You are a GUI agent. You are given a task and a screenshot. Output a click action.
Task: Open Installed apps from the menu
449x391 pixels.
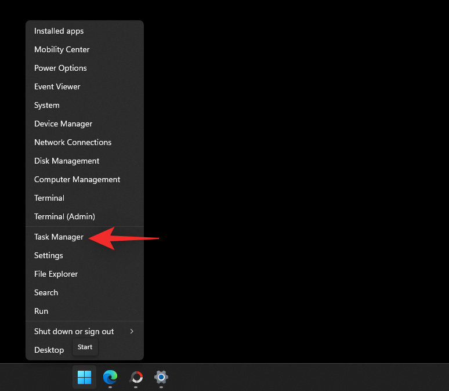[59, 31]
